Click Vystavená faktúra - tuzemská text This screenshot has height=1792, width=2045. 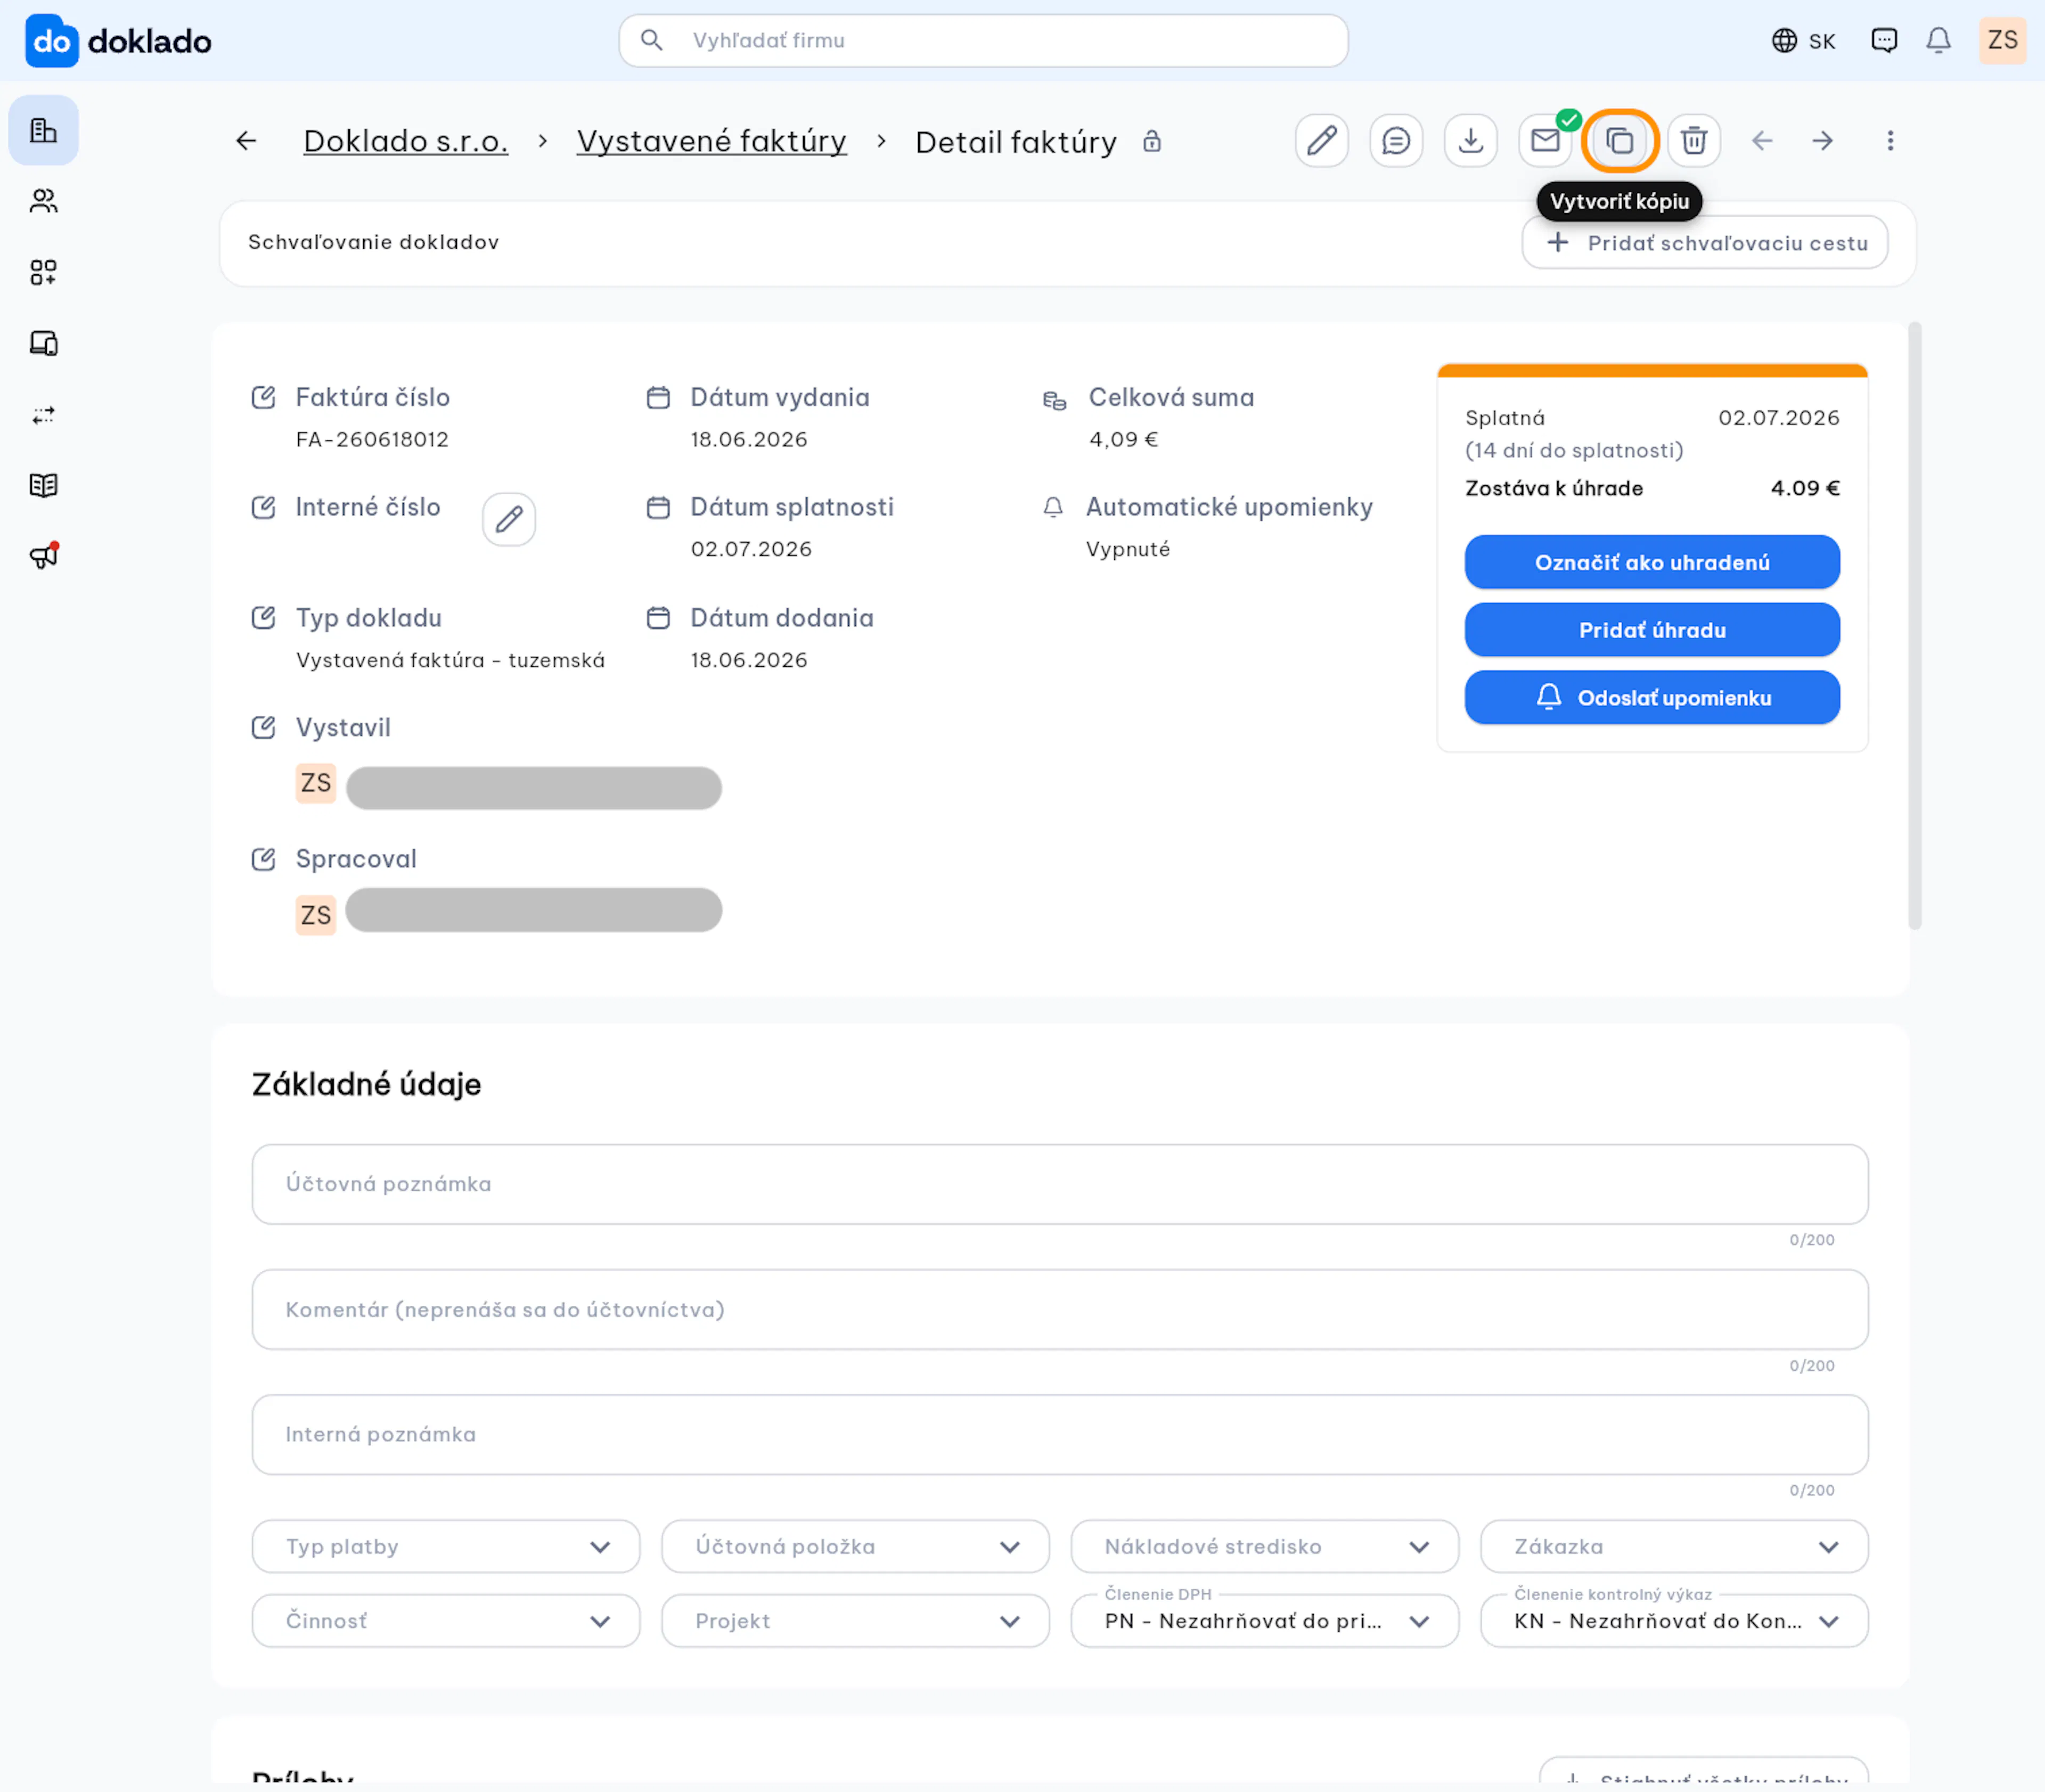(x=450, y=660)
